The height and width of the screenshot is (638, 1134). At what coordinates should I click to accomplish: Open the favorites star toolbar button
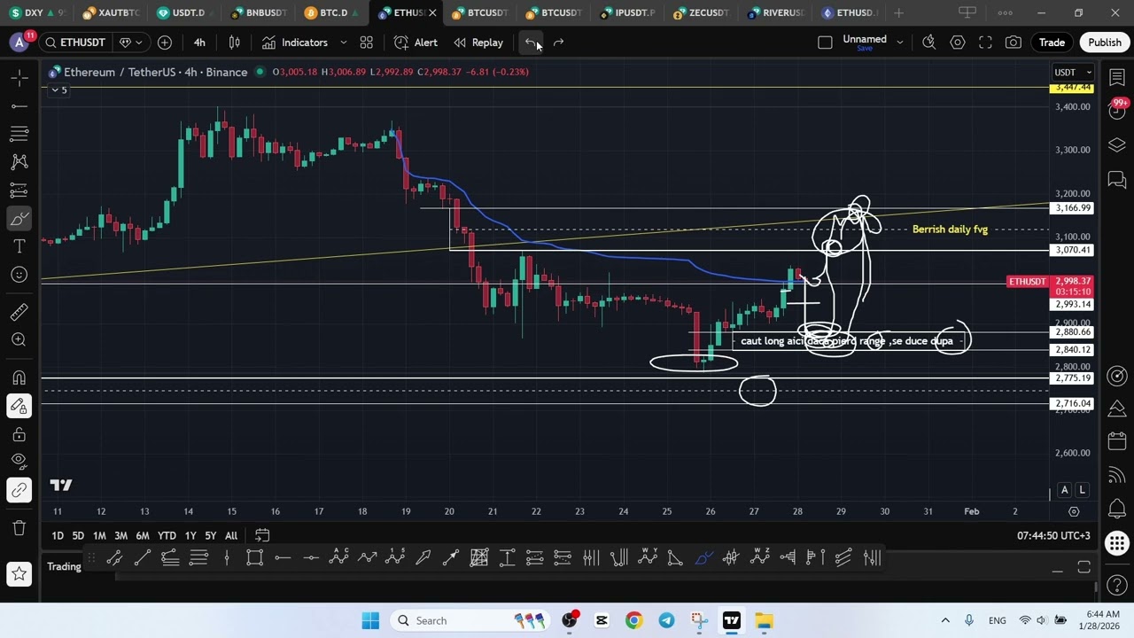[x=19, y=574]
